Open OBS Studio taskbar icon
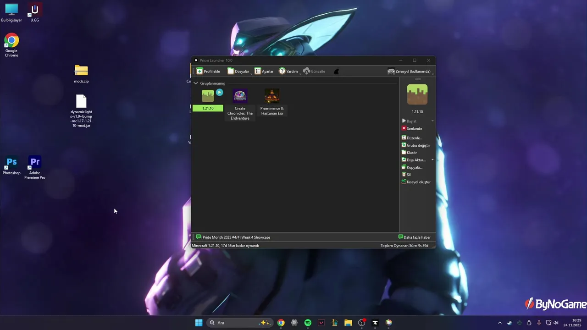The image size is (587, 330). point(362,323)
